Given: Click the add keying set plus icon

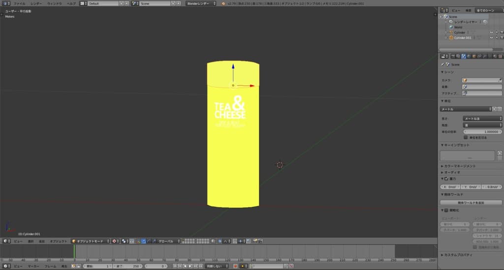Looking at the screenshot, I should tap(500, 153).
